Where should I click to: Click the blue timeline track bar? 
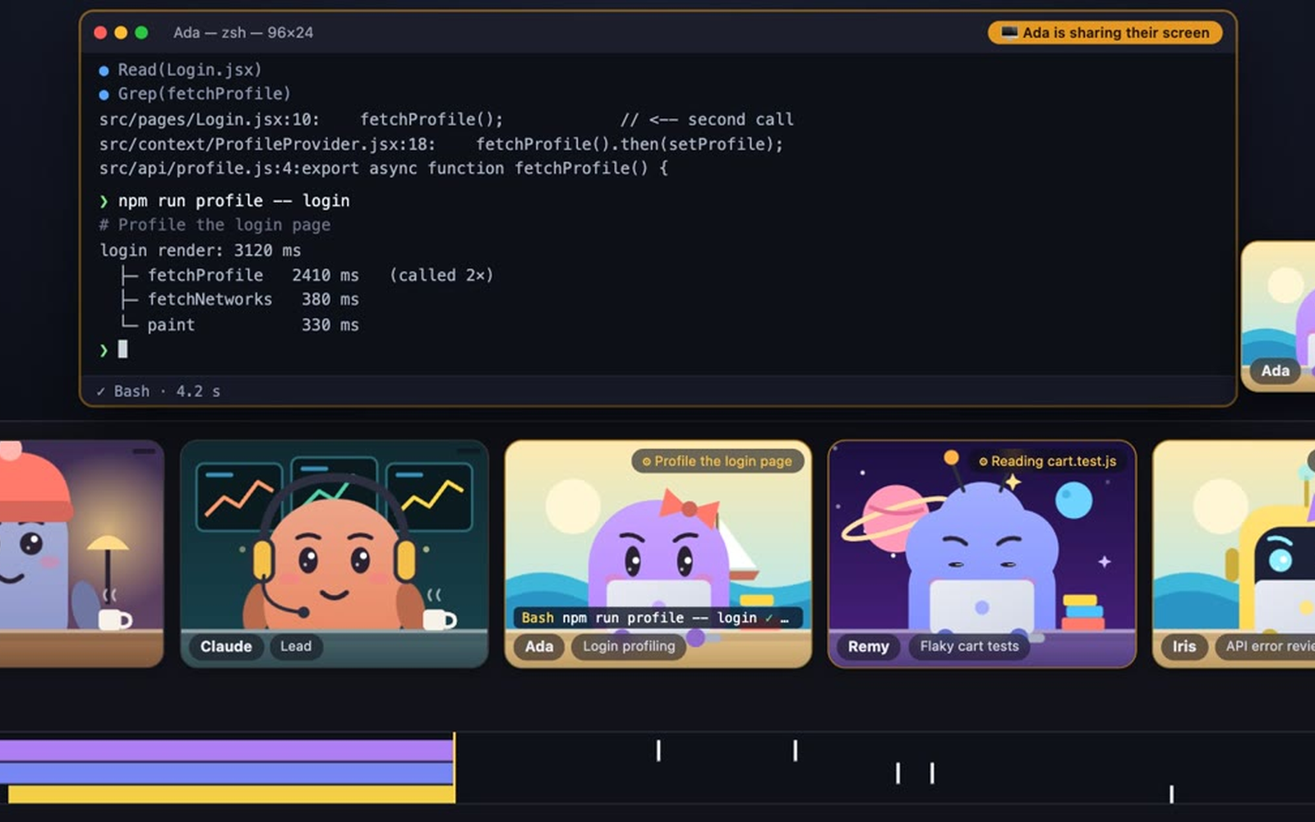click(227, 774)
